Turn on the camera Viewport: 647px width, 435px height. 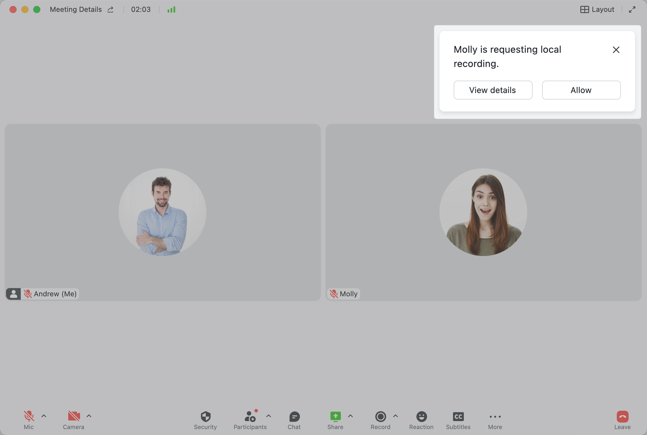[x=73, y=416]
